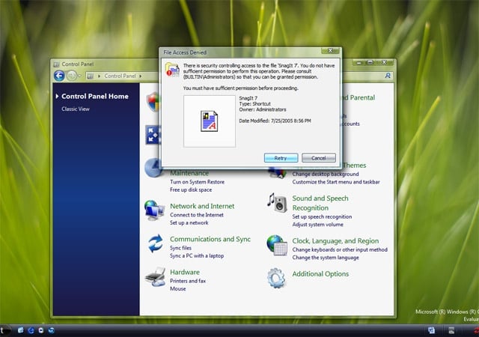
Task: Click Adjust system volume
Action: click(317, 225)
